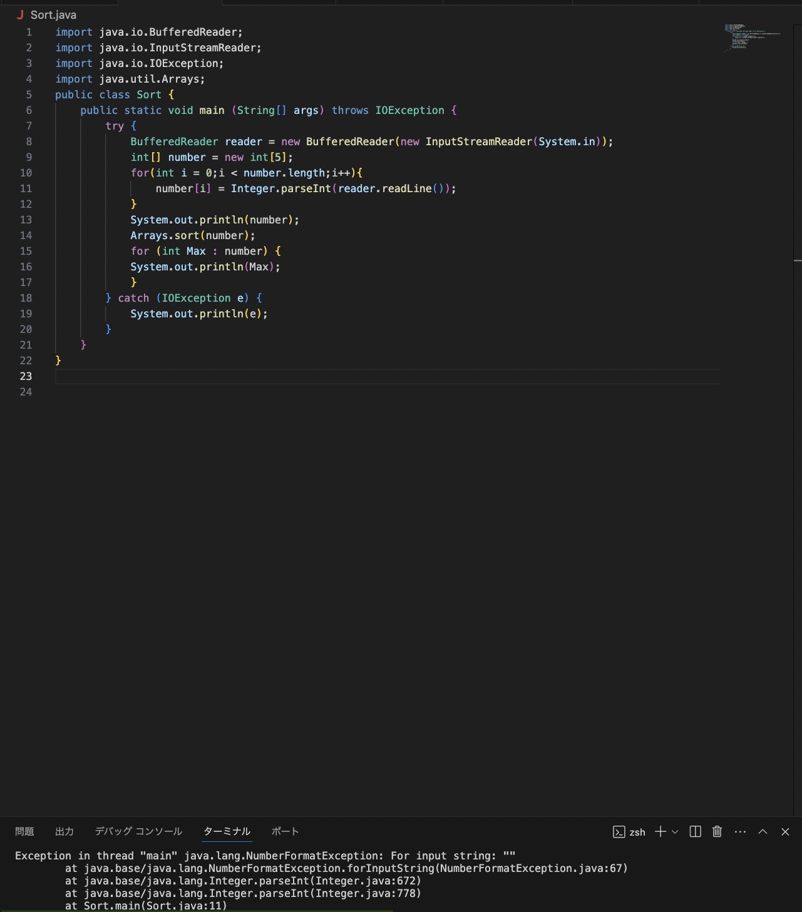
Task: Click the 'main' method name
Action: (212, 110)
